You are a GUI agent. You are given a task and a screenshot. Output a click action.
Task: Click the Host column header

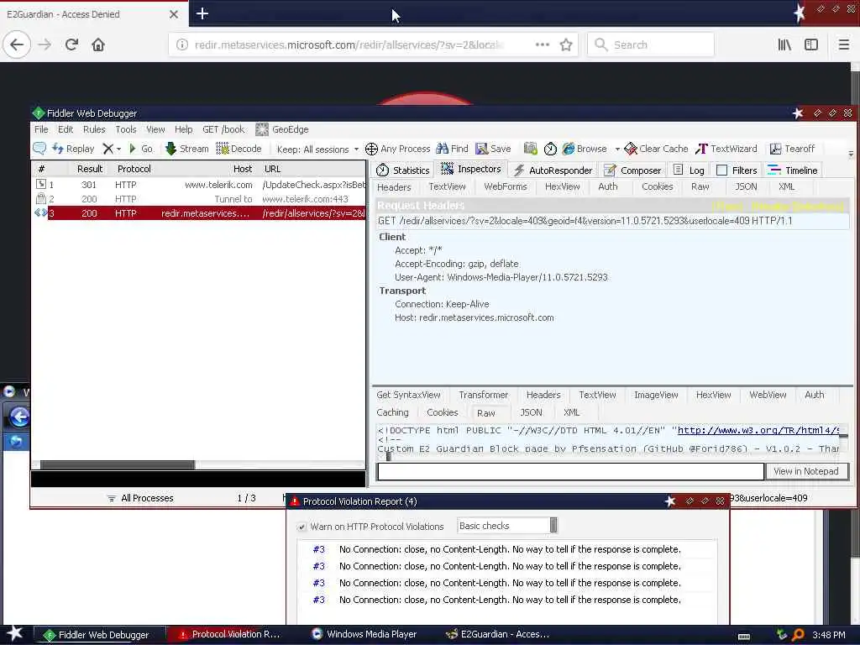243,169
